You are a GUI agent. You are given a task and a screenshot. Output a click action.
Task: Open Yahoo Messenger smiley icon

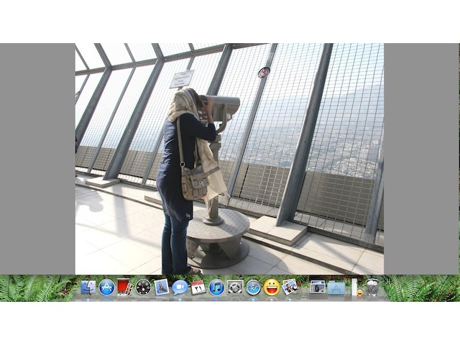[272, 287]
